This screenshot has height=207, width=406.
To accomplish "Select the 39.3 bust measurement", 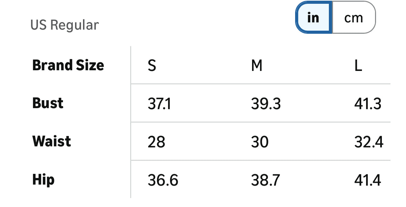I will coord(266,104).
